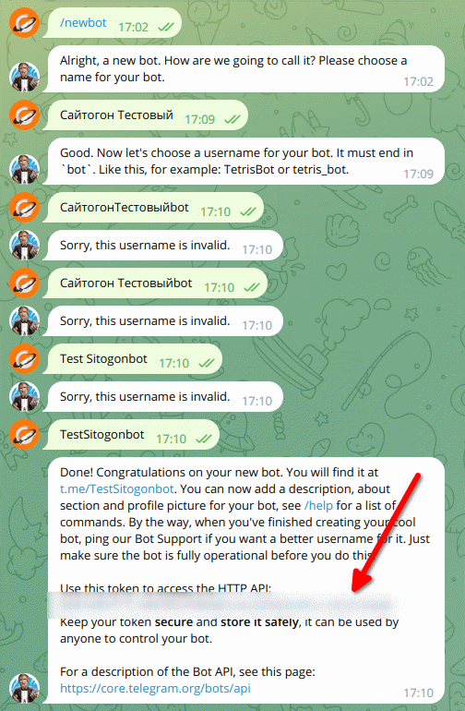Open the core.telegram.org/bots/api link
This screenshot has width=465, height=711.
click(155, 688)
